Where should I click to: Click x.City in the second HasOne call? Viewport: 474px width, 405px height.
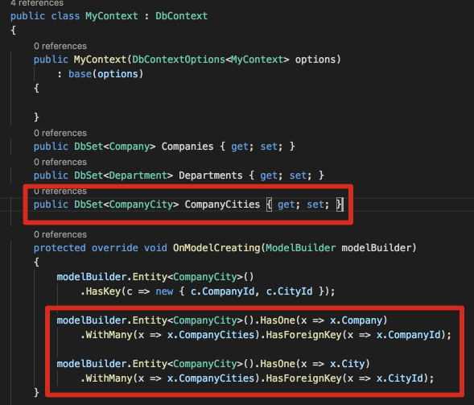[x=348, y=364]
